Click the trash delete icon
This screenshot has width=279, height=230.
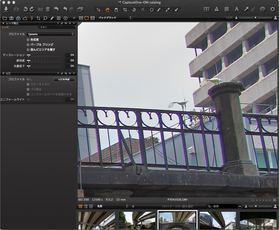48,9
